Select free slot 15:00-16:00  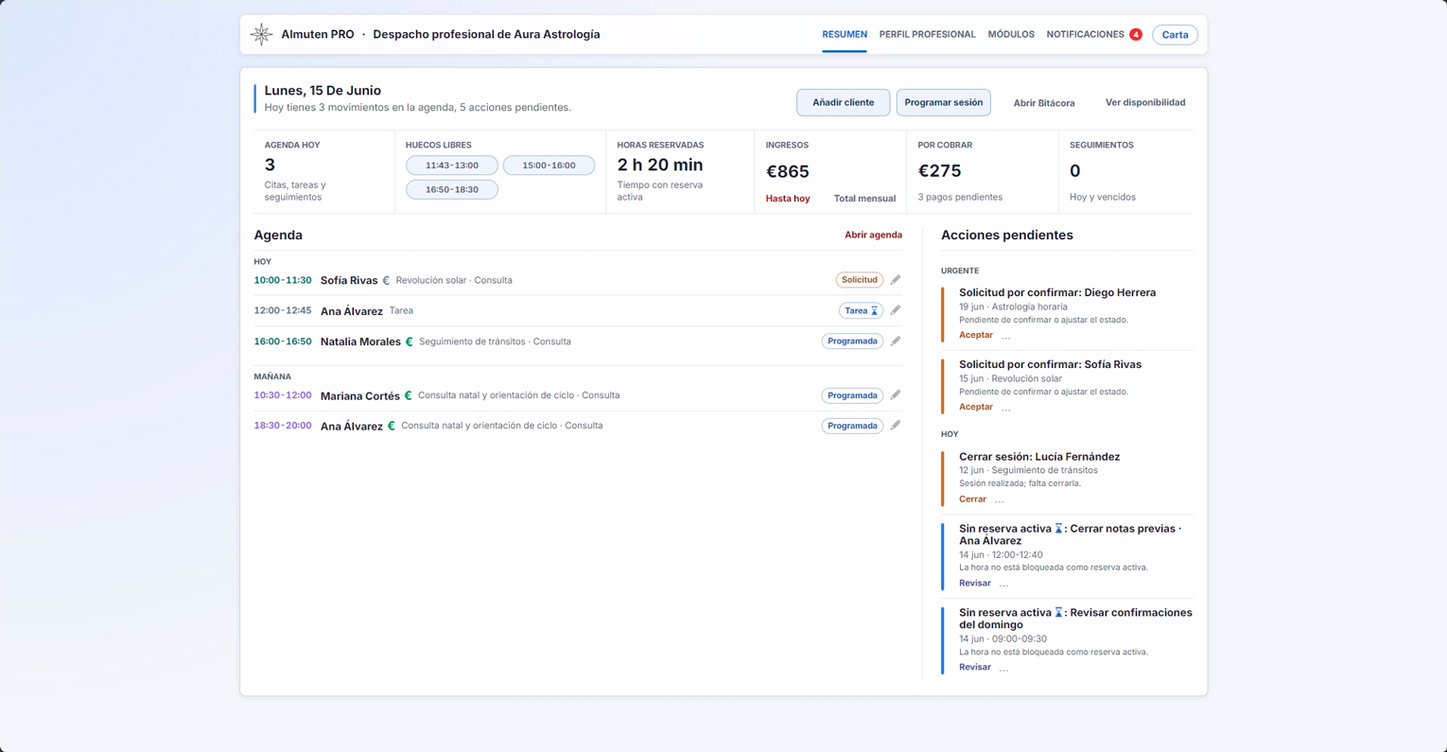click(549, 166)
